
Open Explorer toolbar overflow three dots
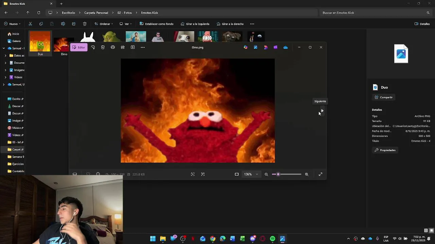[252, 24]
